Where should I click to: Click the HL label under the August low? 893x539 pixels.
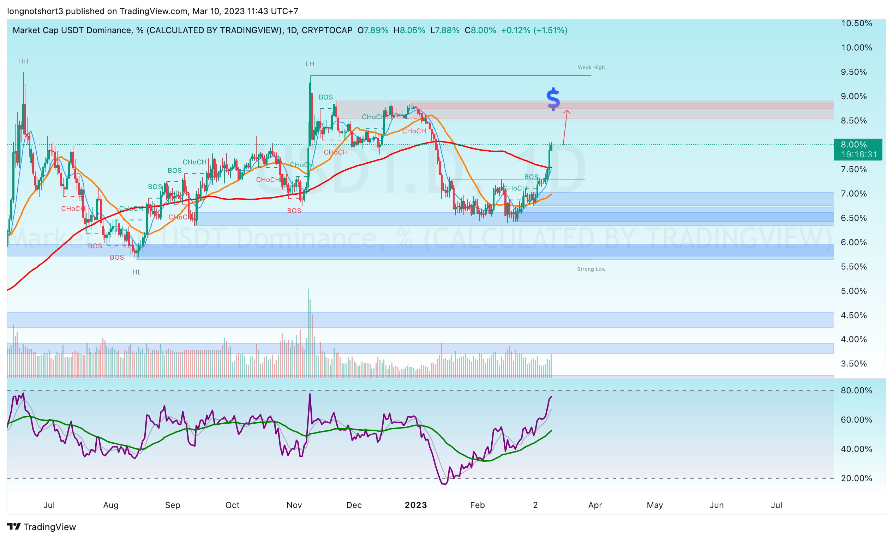[x=137, y=272]
